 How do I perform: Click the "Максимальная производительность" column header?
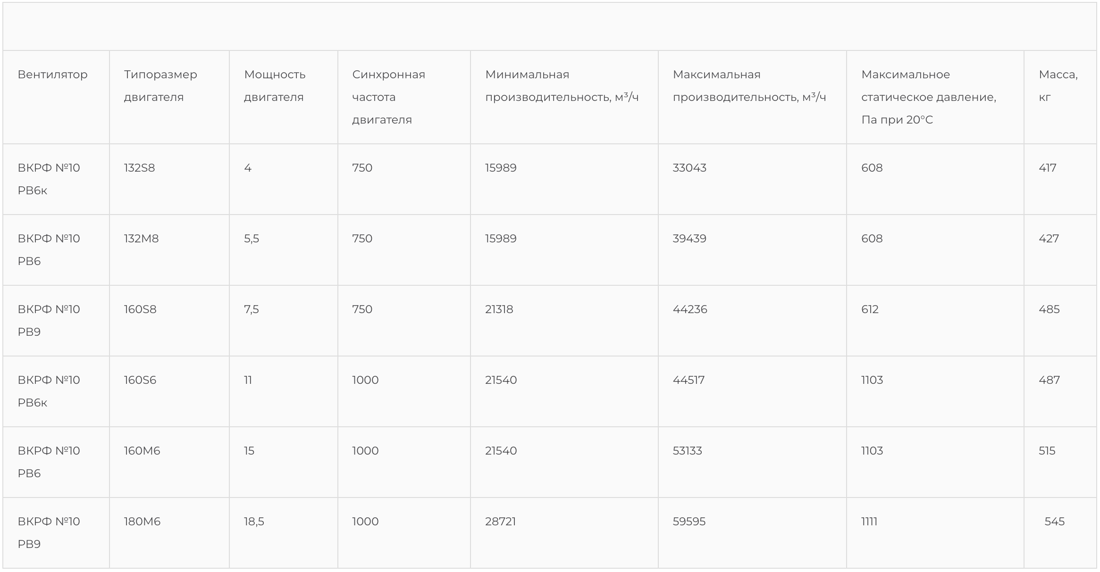tap(749, 86)
